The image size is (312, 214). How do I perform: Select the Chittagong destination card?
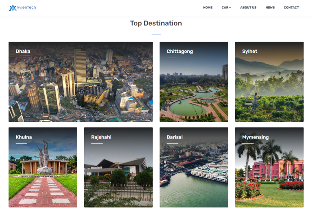click(x=194, y=82)
